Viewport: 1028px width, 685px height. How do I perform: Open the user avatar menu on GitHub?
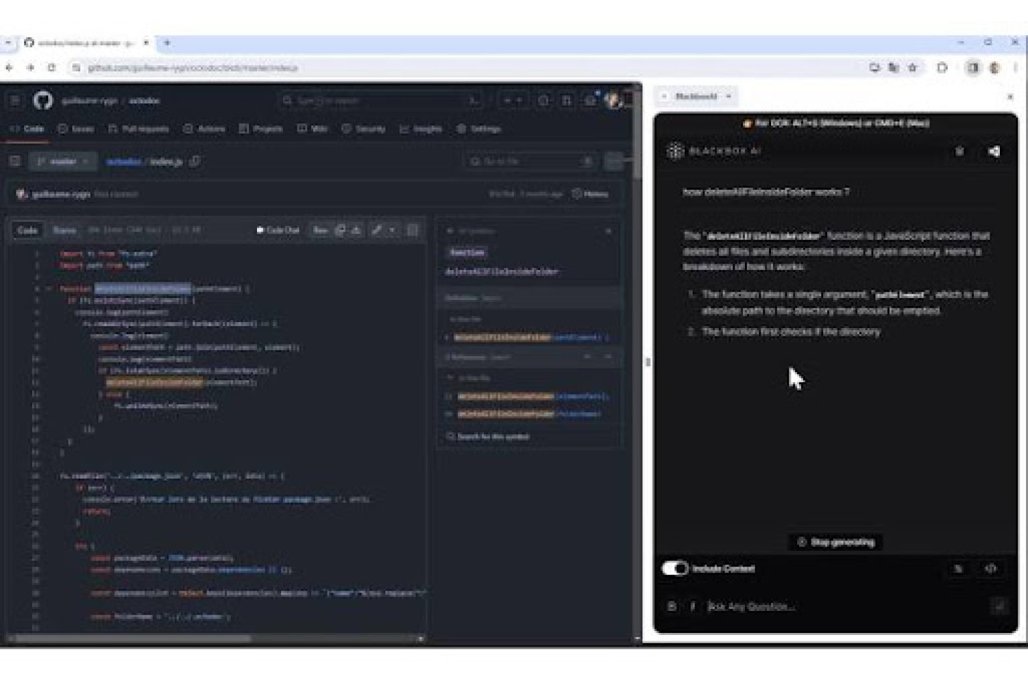[613, 101]
